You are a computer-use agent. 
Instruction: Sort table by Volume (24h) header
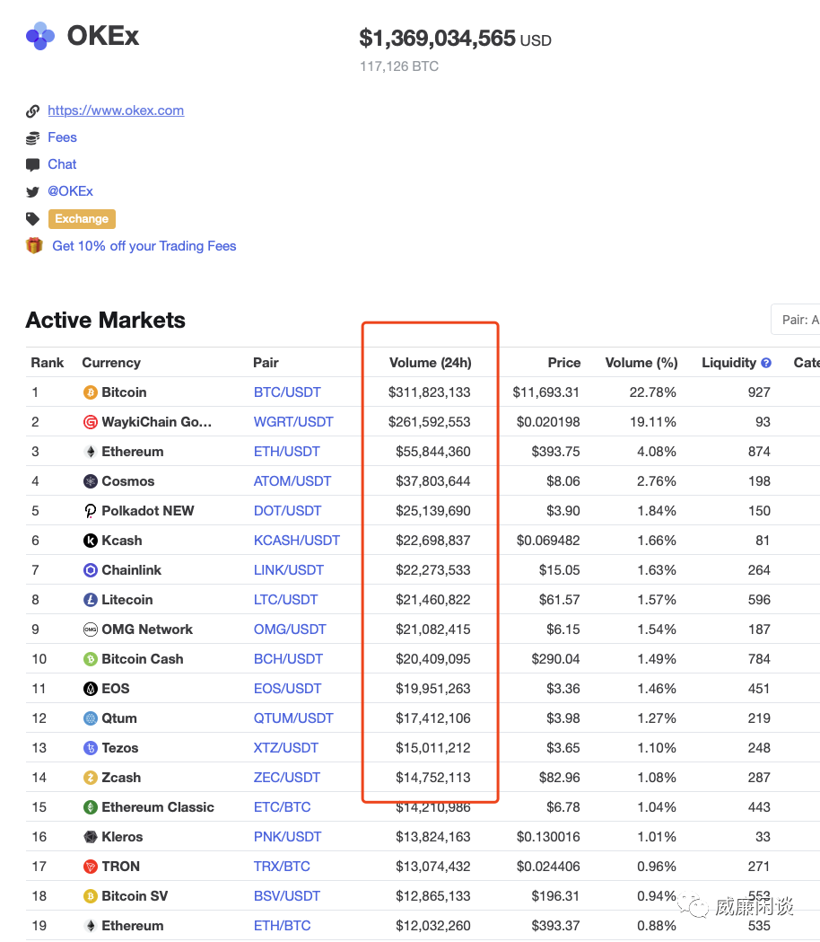pos(431,363)
